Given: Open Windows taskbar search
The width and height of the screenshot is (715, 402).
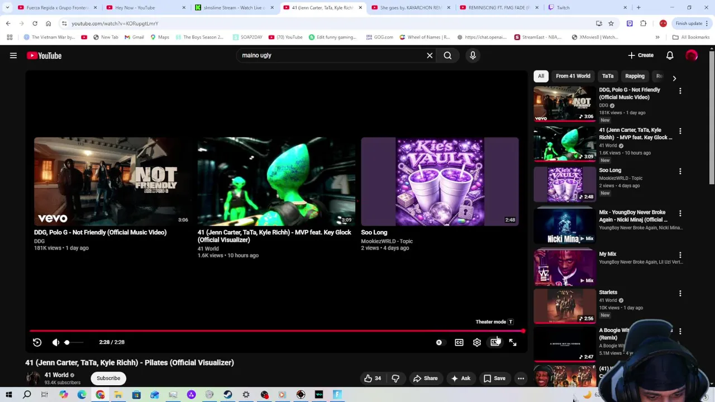Looking at the screenshot, I should pyautogui.click(x=27, y=395).
